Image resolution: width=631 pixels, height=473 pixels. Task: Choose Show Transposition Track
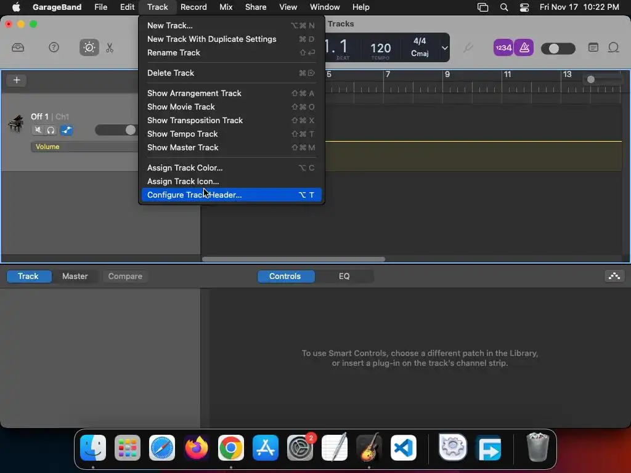[x=232, y=120]
